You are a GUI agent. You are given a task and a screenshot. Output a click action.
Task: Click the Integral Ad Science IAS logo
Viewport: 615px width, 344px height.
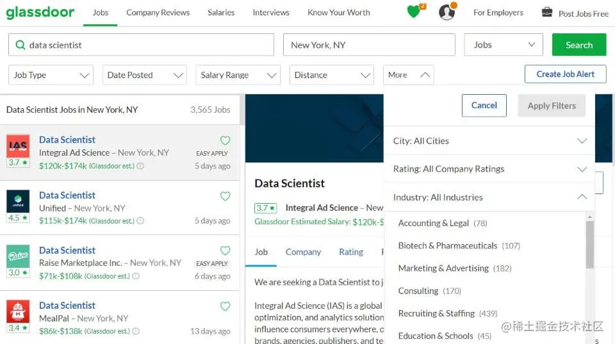(x=18, y=145)
